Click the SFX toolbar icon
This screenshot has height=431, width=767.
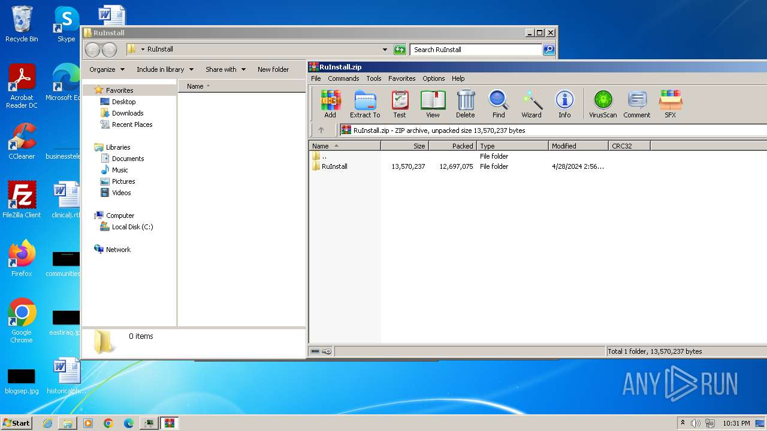(x=670, y=104)
